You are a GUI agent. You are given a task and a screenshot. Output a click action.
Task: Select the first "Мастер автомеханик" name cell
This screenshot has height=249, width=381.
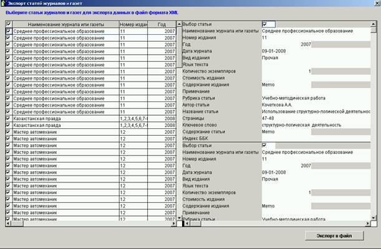tap(66, 132)
